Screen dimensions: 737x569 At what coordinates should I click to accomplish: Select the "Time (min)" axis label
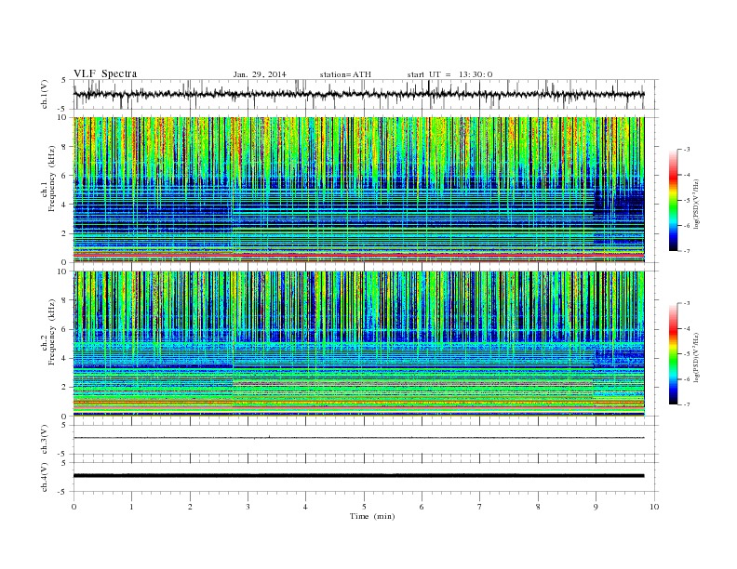(x=372, y=516)
